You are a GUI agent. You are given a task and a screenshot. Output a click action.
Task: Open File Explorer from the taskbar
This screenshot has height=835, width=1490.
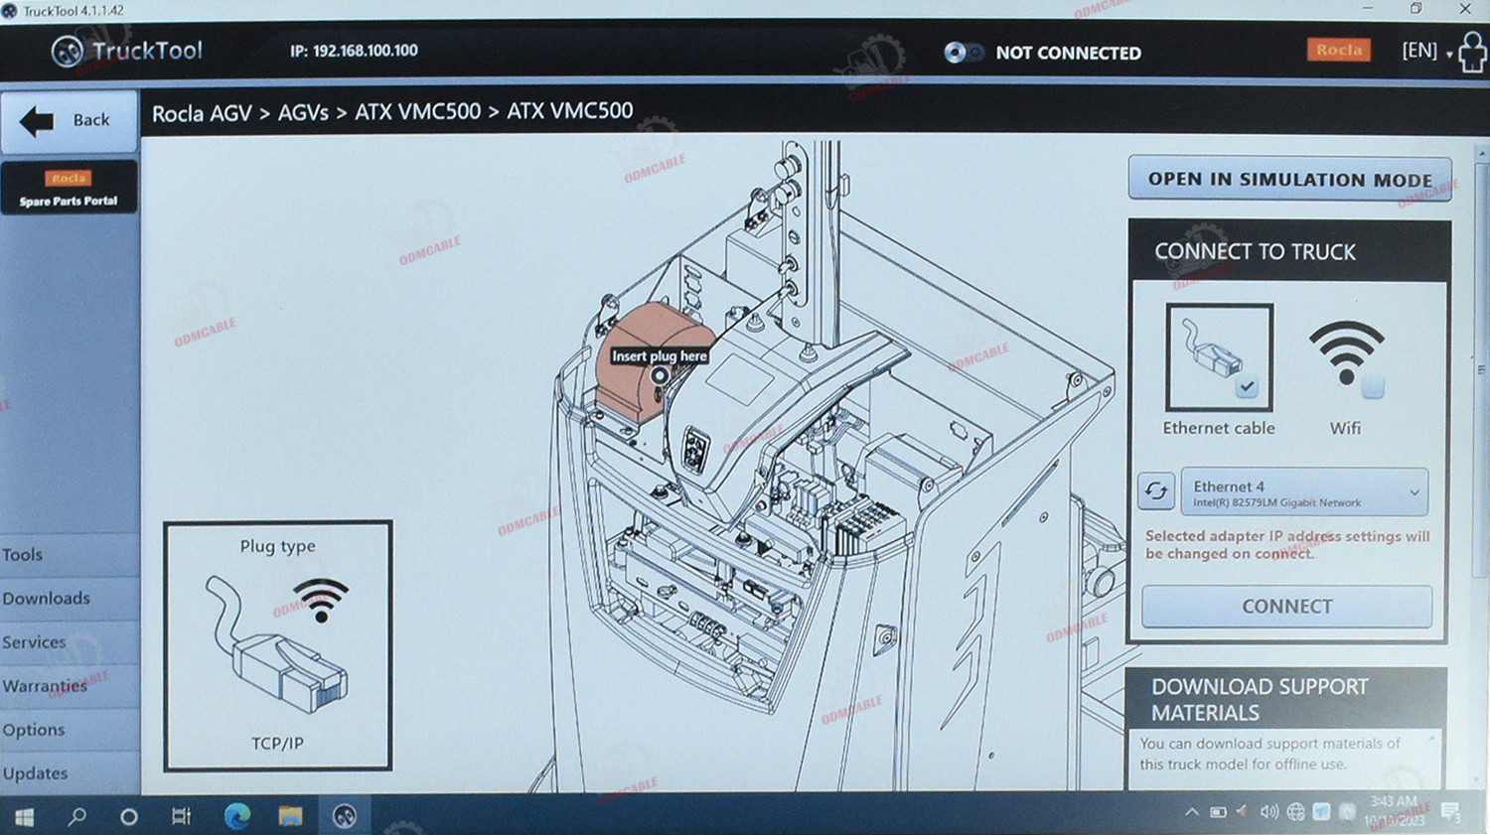pyautogui.click(x=290, y=816)
